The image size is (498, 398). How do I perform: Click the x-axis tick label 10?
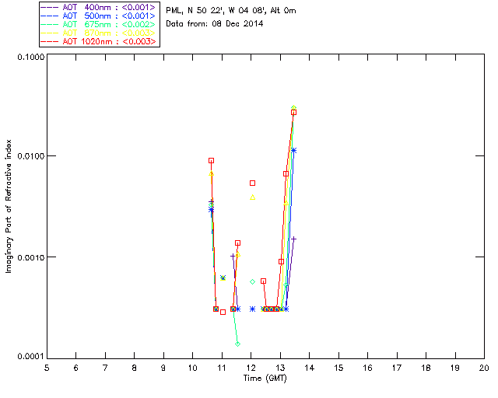point(192,368)
